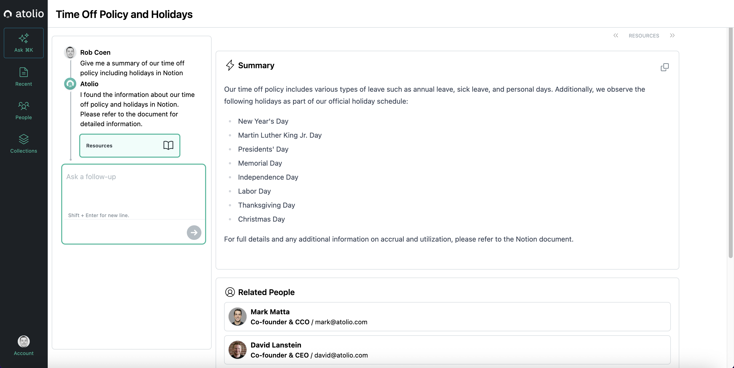Copy the summary with copy icon
Screen dimensions: 734x368
tap(664, 67)
